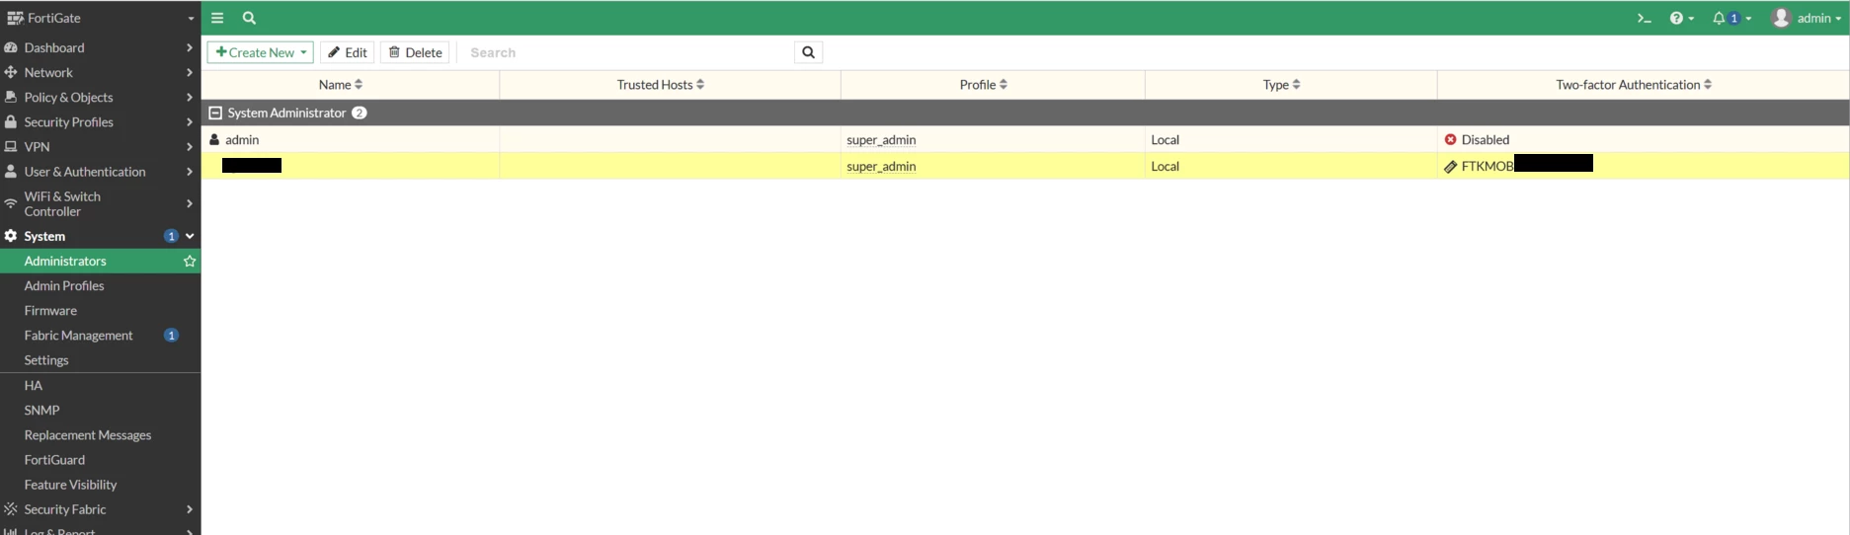The height and width of the screenshot is (535, 1850).
Task: Click the Policy & Objects icon
Action: coord(11,97)
